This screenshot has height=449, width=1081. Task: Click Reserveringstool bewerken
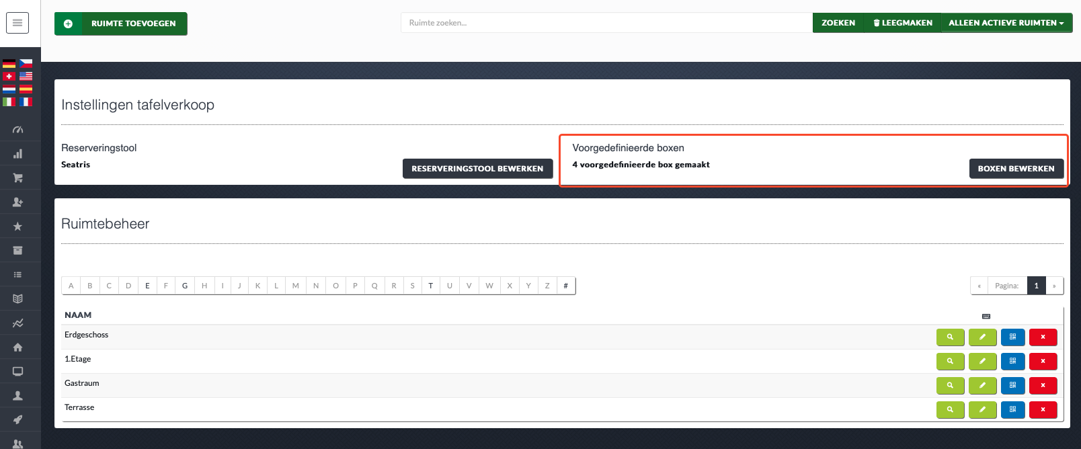pyautogui.click(x=477, y=169)
